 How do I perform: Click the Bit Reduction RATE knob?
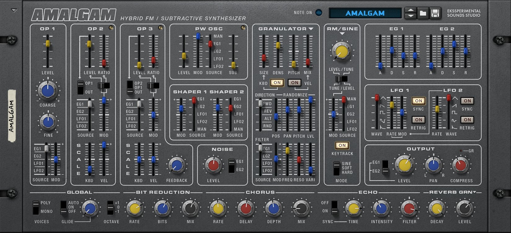coord(135,209)
